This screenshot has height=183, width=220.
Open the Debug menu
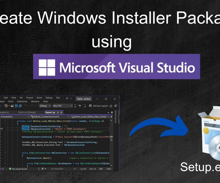tap(49, 98)
